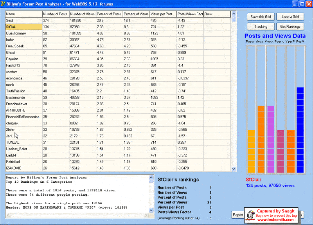
Task: Select the APHRODITE name cell
Action: point(24,110)
